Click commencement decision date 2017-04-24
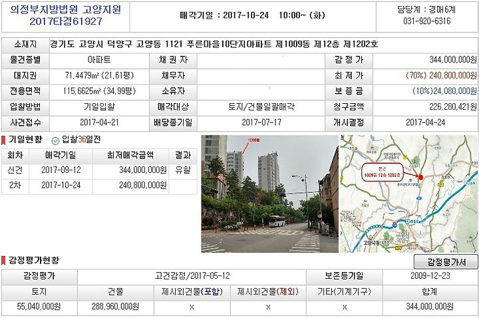The width and height of the screenshot is (479, 318). coord(425,122)
